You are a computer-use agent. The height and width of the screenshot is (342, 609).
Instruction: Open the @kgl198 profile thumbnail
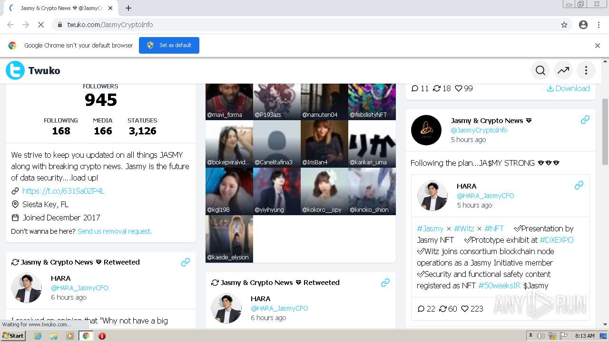(229, 191)
